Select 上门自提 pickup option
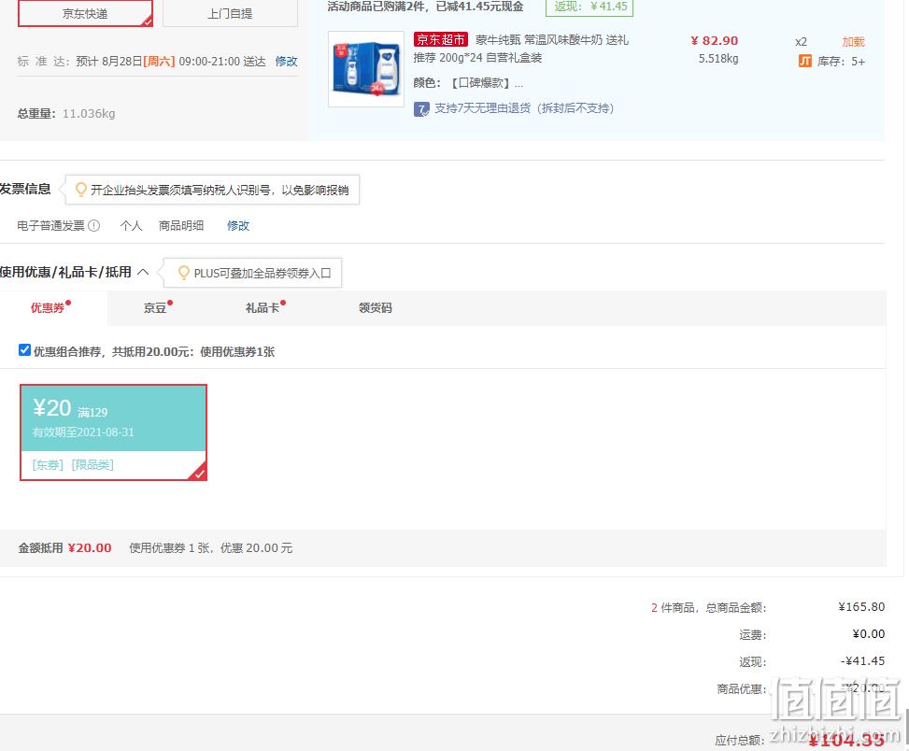 (230, 13)
